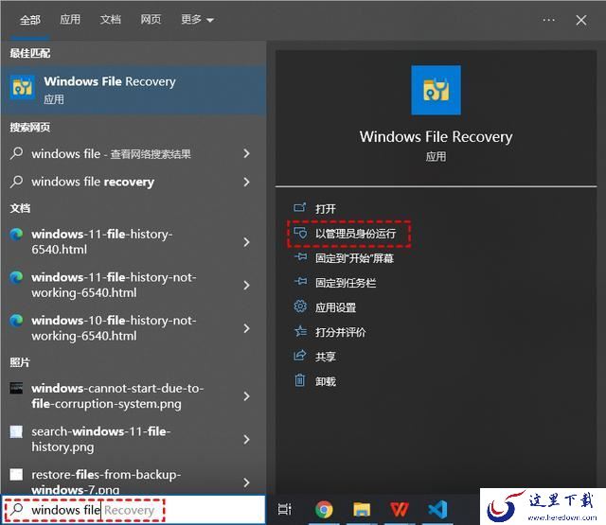Open File Explorer from taskbar
This screenshot has height=525, width=606.
[362, 510]
